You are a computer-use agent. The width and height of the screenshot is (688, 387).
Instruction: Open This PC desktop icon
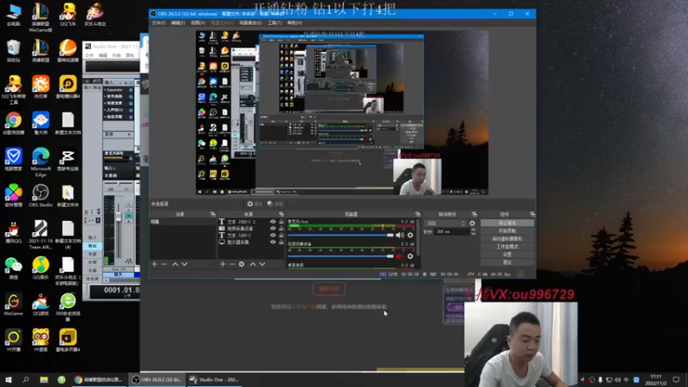click(14, 15)
